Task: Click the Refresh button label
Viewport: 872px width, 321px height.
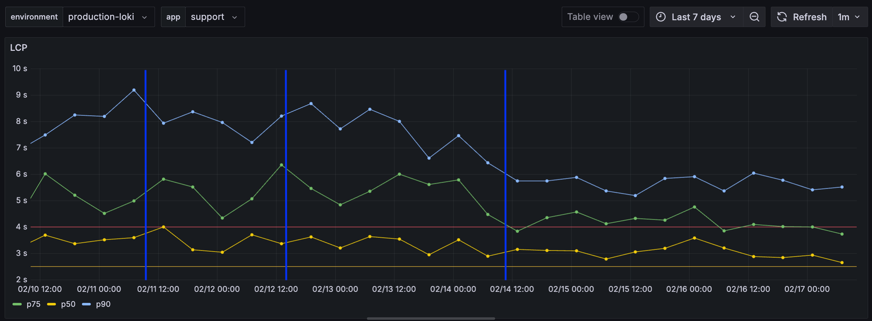Action: point(810,17)
